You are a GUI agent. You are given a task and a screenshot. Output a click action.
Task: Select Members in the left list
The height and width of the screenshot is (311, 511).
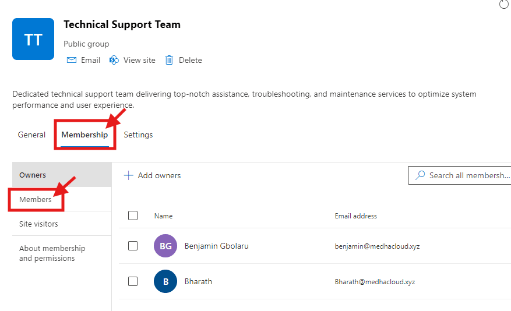36,199
